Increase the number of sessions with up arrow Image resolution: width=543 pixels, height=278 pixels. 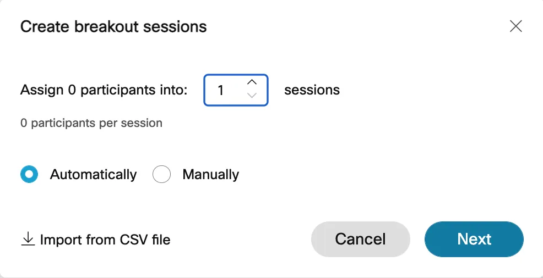tap(252, 82)
